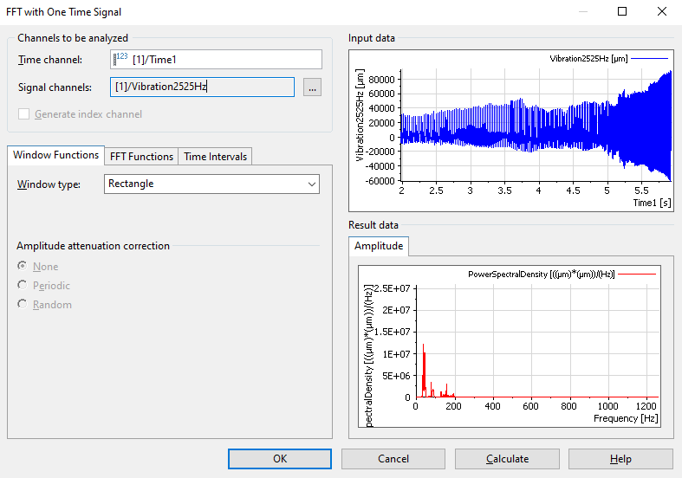Click the numeric icon in Time channel field
The width and height of the screenshot is (682, 478).
(120, 59)
